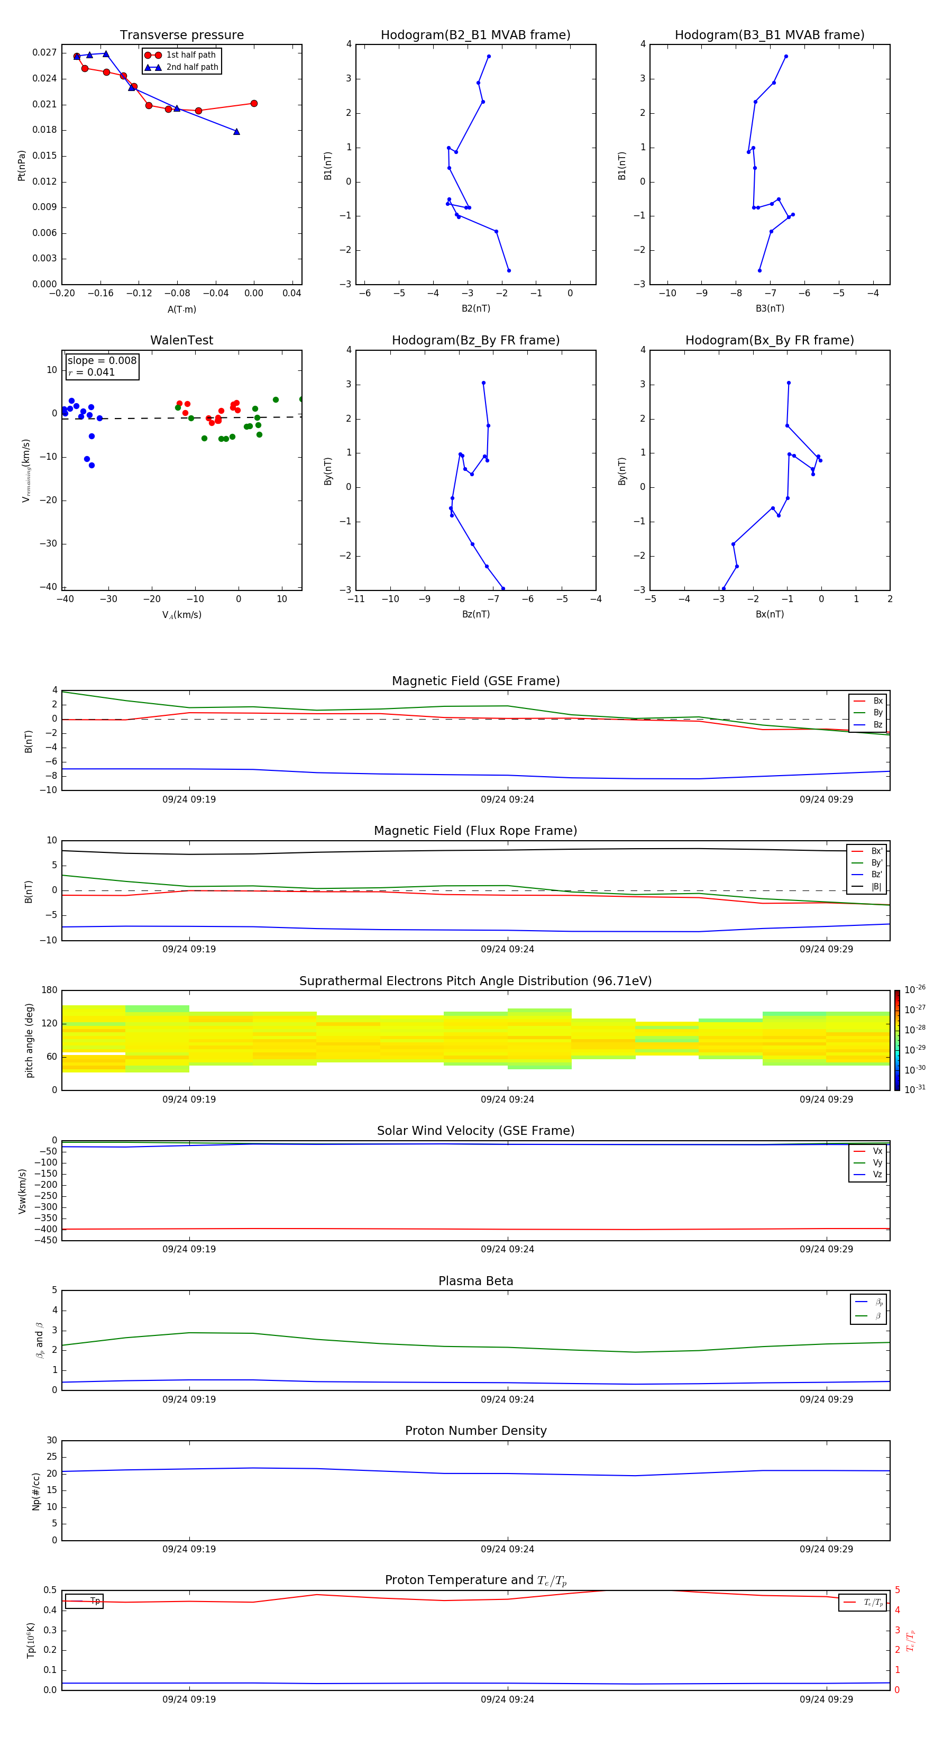Click the 'Solar Wind Velocity (GSE Frame)' title
The width and height of the screenshot is (952, 1746).
coord(475,1131)
